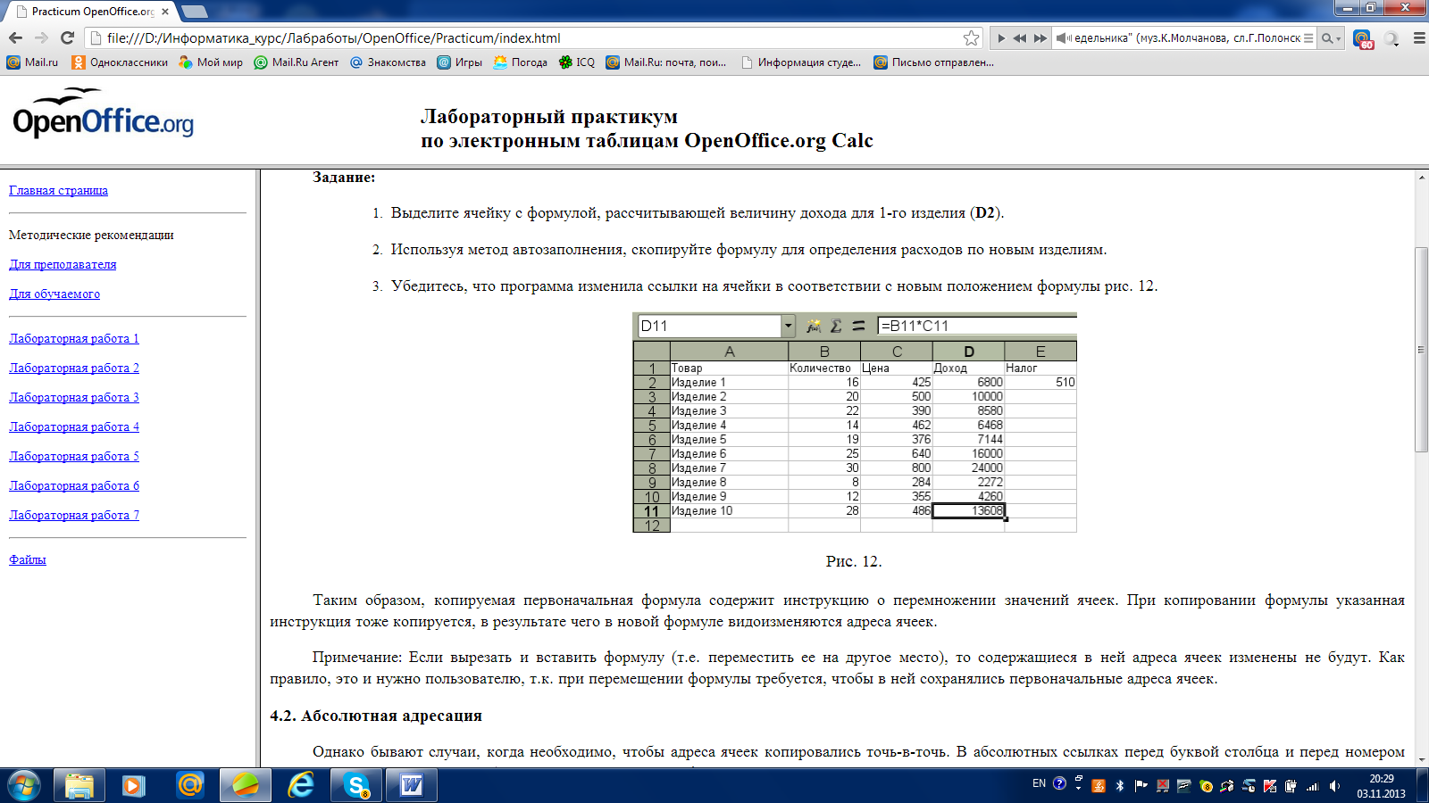Screen dimensions: 1429x803
Task: Click the content scrollbar down arrow
Action: coord(1421,760)
